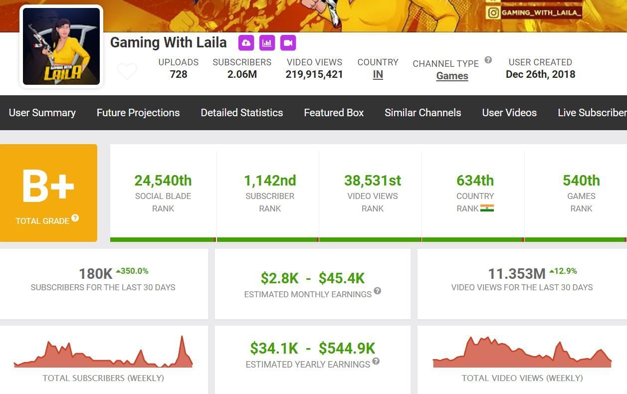View the User Videos tab

(509, 113)
